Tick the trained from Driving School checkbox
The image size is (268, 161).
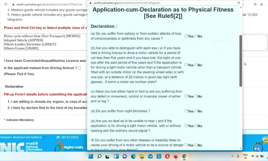tap(79, 68)
